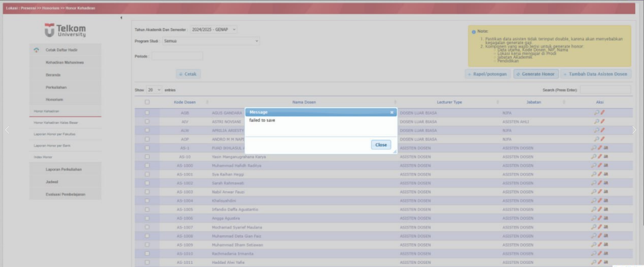Collapse the sidebar with the small arrow

point(121,17)
